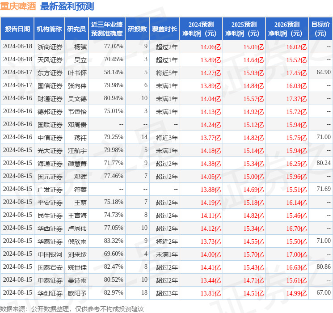Click target price 64.90
The width and height of the screenshot is (333, 313).
324,72
